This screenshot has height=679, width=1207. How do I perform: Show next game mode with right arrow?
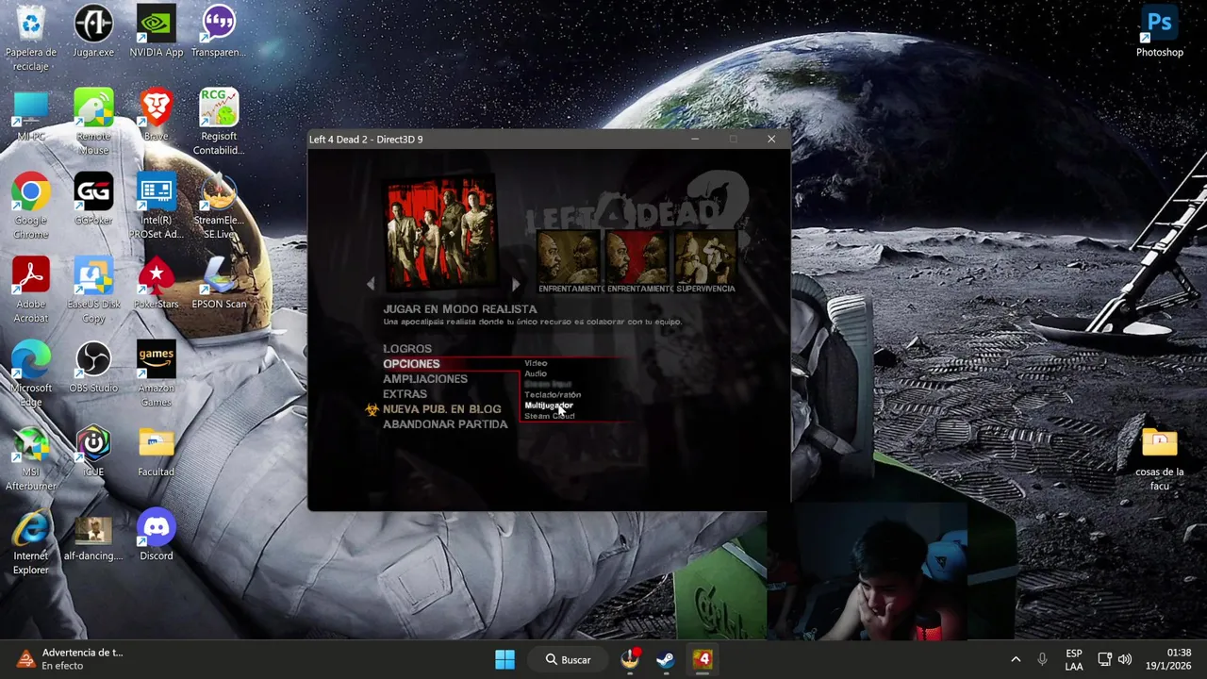coord(515,283)
